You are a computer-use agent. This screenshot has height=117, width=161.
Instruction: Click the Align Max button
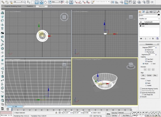155,75
